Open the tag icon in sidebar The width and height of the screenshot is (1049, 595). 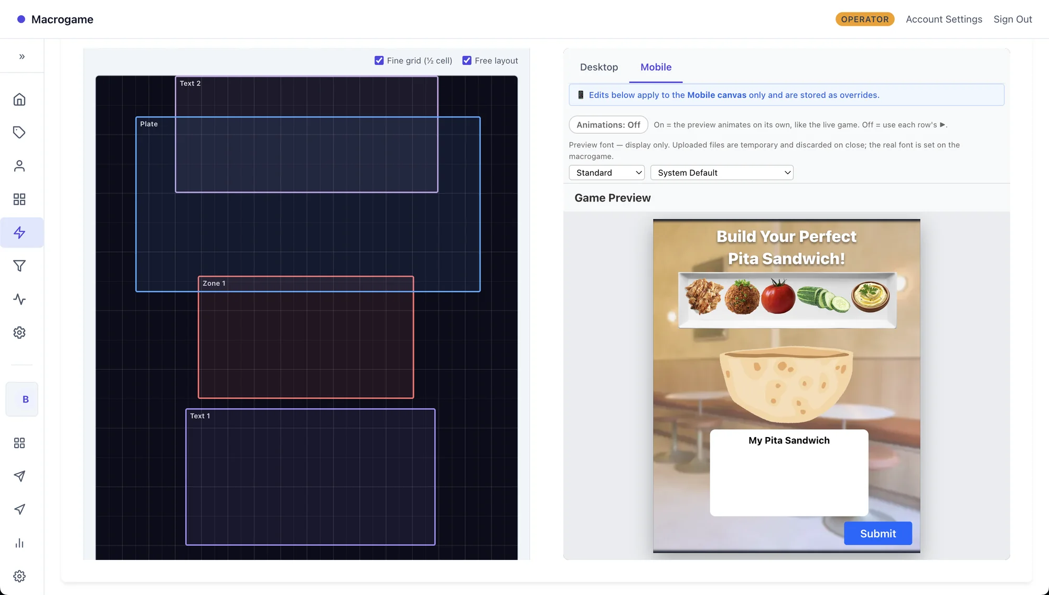pyautogui.click(x=19, y=132)
